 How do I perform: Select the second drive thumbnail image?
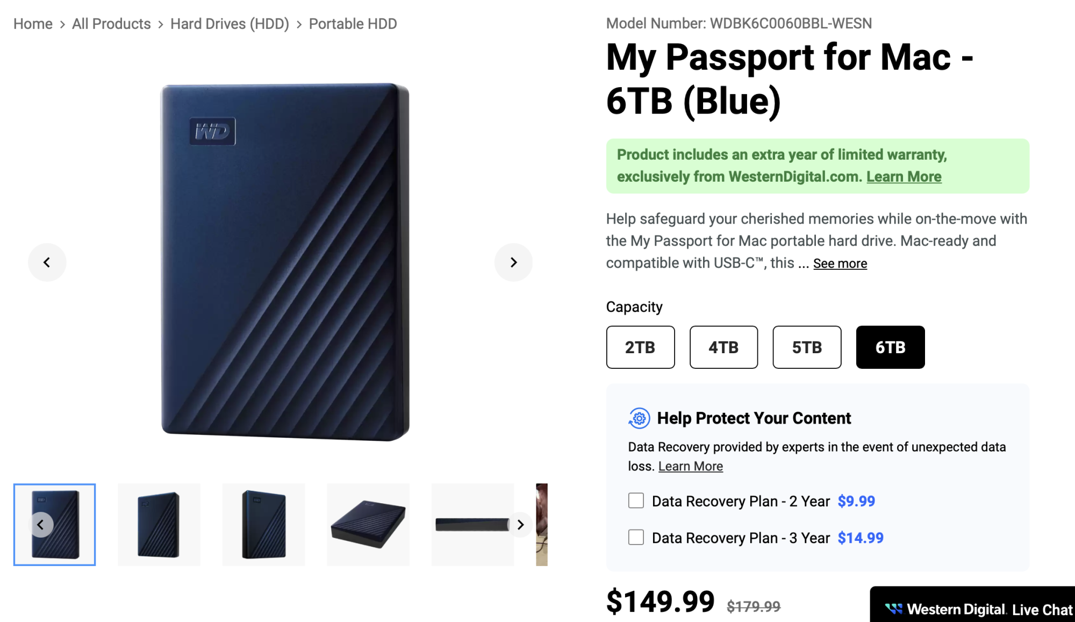coord(159,525)
